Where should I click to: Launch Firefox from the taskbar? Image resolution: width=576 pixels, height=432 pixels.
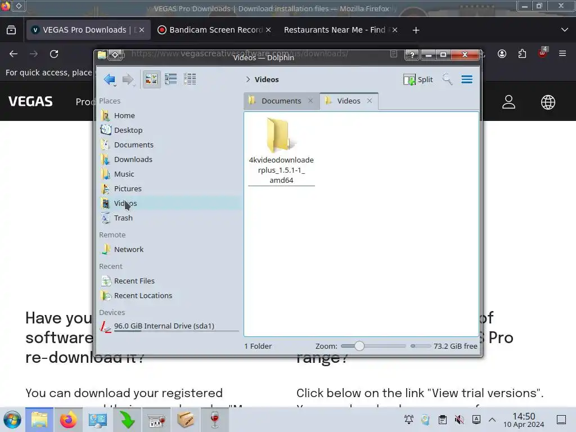click(68, 420)
